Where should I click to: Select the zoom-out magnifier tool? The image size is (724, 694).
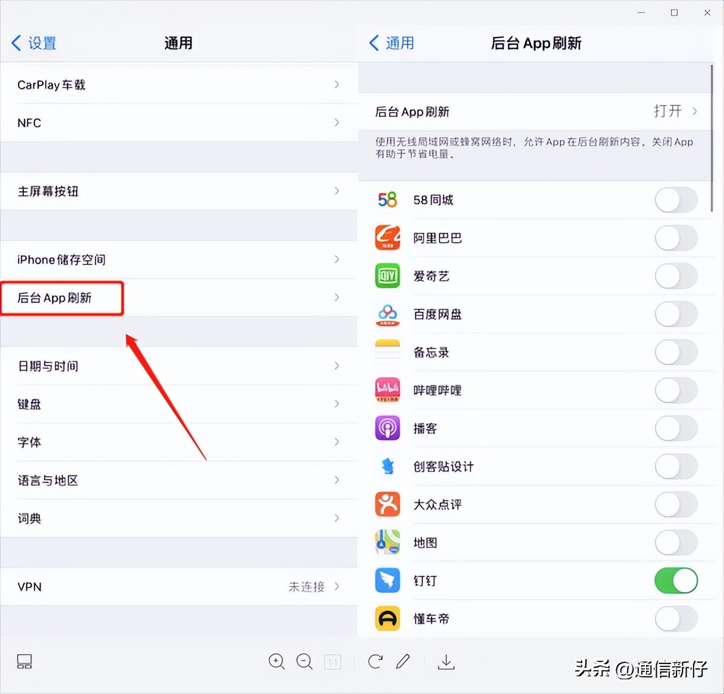(x=305, y=661)
